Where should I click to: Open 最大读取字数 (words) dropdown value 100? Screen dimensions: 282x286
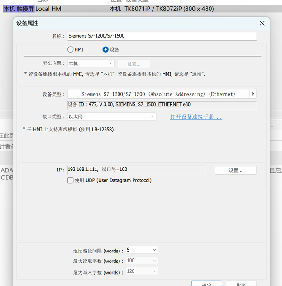point(142,261)
